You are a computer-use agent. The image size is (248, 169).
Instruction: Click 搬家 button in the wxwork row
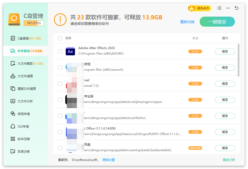point(225,68)
